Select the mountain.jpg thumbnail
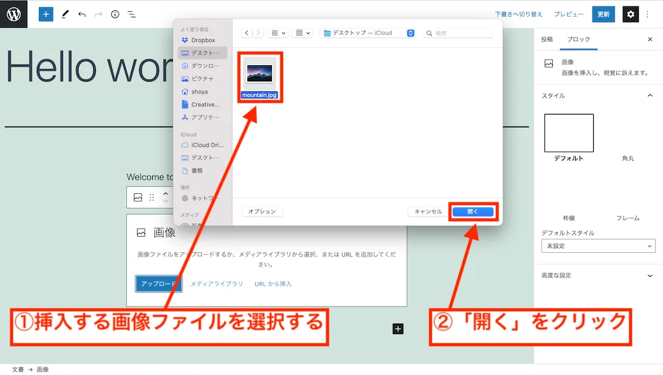Image resolution: width=663 pixels, height=375 pixels. click(x=260, y=74)
